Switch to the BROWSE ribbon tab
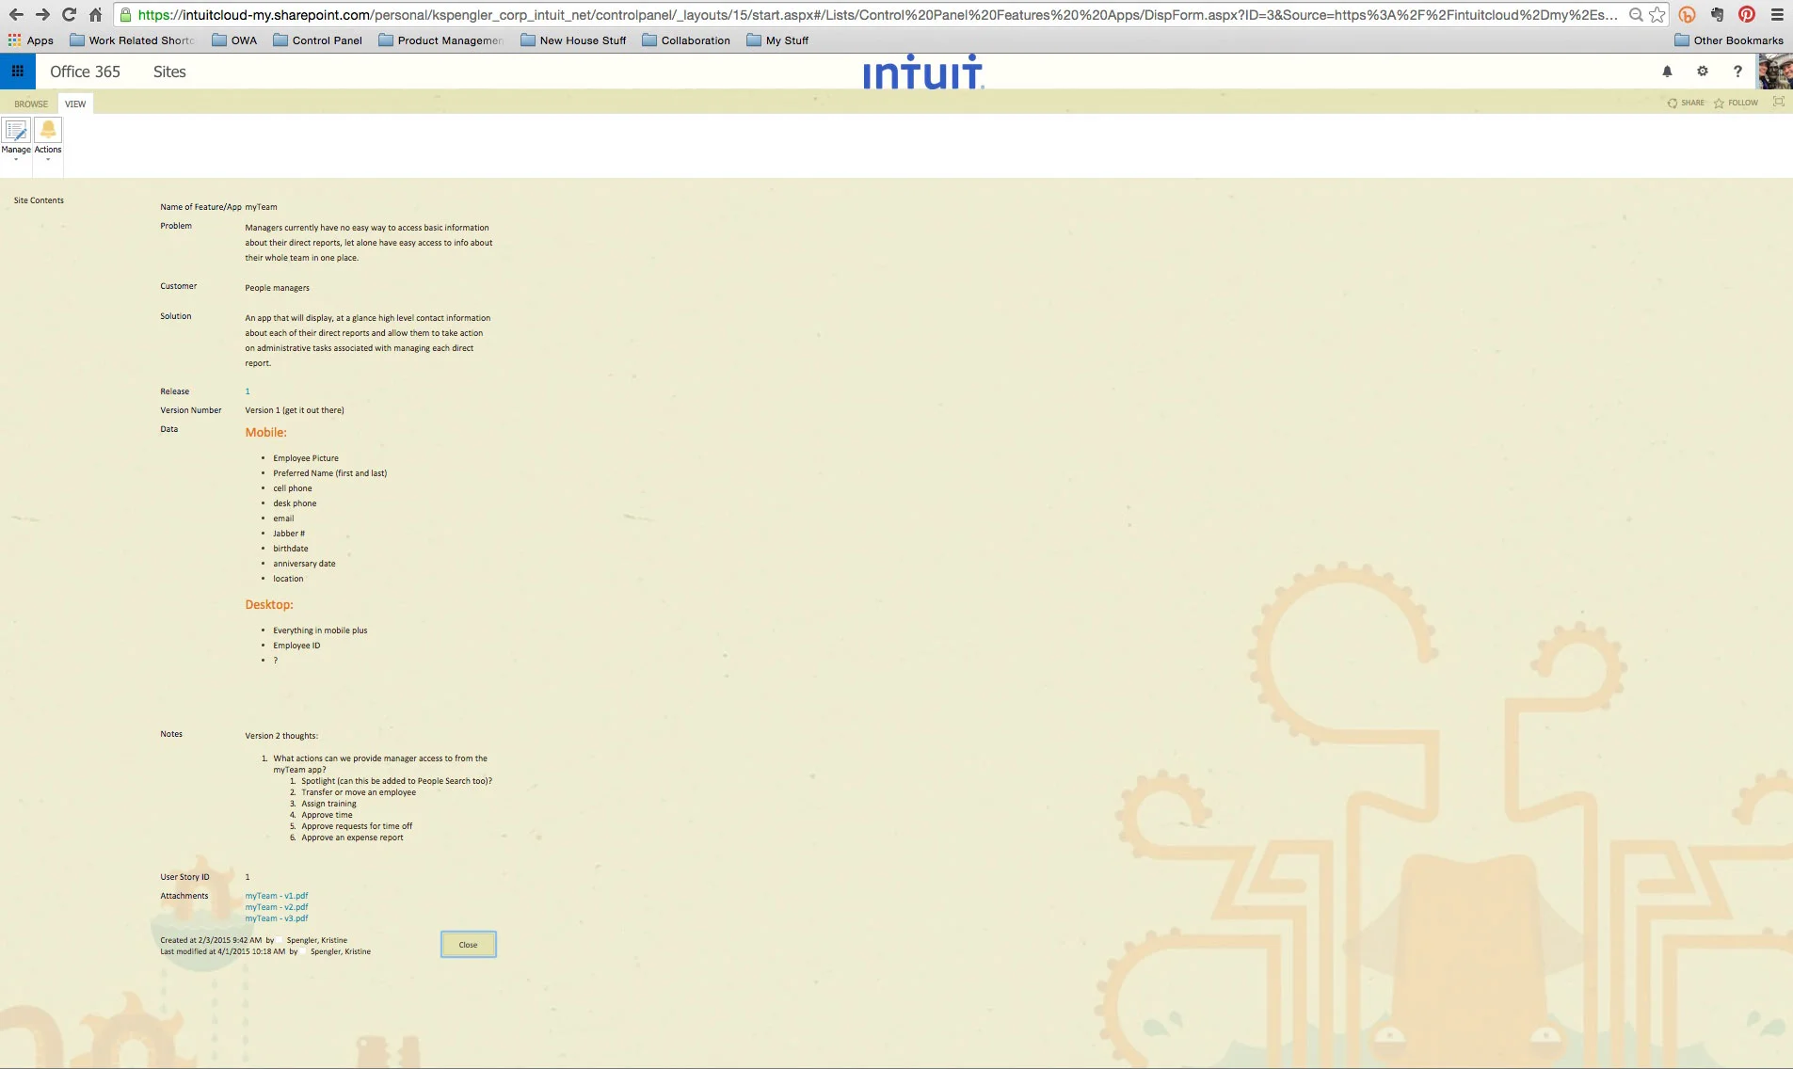Viewport: 1793px width, 1069px height. 30,104
